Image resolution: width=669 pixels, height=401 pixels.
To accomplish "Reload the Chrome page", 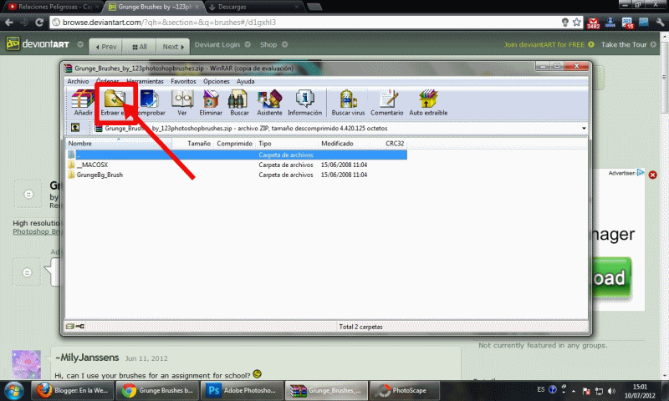I will [39, 23].
